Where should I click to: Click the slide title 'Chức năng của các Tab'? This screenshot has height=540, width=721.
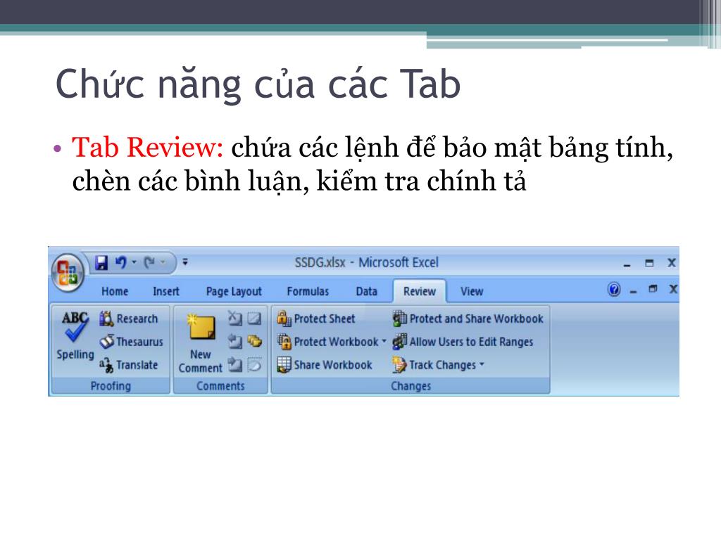tap(258, 84)
